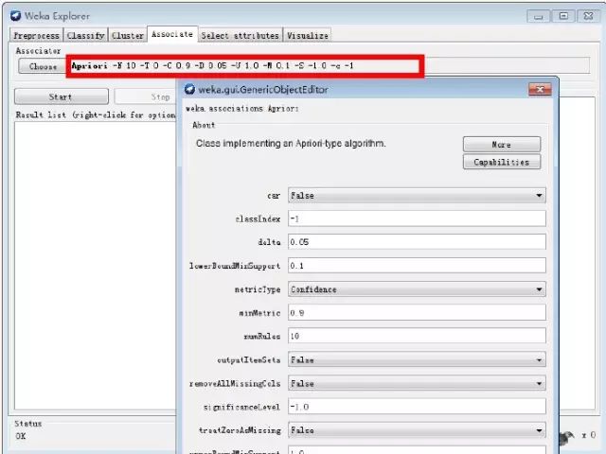Screen dimensions: 606x454
Task: Open the treatZeroAsMissing dropdown
Action: [417, 430]
